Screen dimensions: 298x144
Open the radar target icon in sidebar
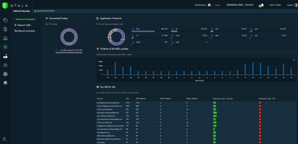pyautogui.click(x=5, y=74)
